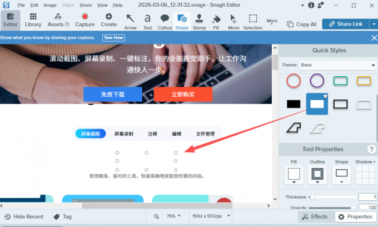Screen dimensions: 378x227
Task: Click the See How button
Action: 113,38
